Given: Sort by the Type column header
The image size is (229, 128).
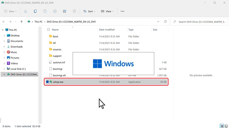Looking at the screenshot, I should tap(131, 30).
